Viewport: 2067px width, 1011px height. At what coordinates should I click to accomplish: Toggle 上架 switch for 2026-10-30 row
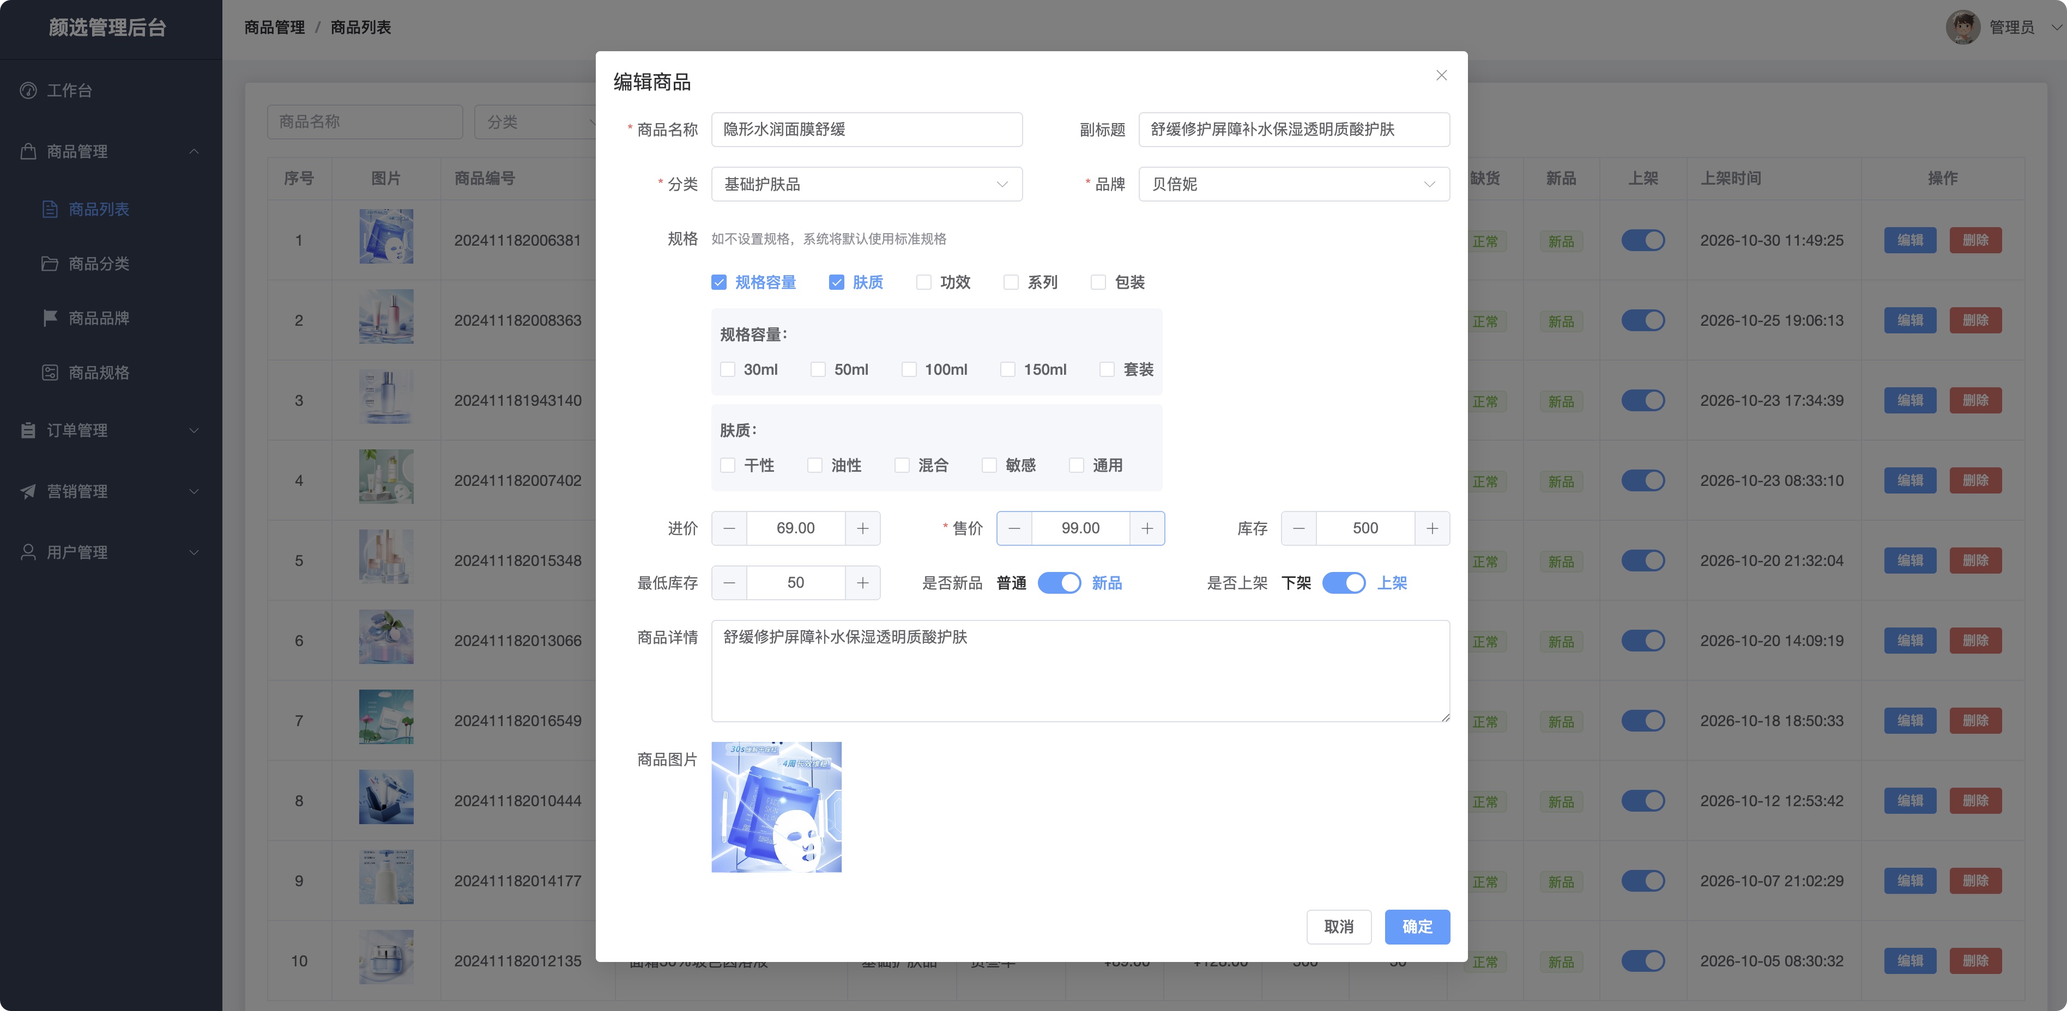(x=1642, y=241)
